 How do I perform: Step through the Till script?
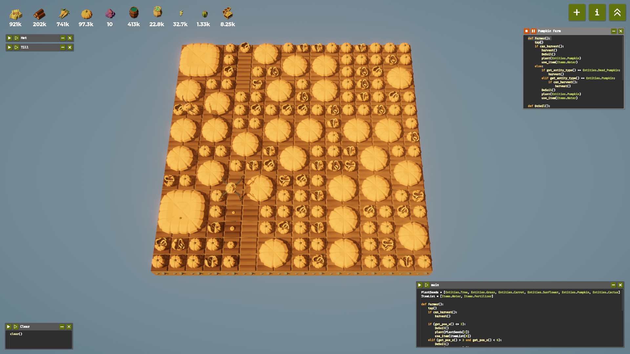[x=16, y=48]
